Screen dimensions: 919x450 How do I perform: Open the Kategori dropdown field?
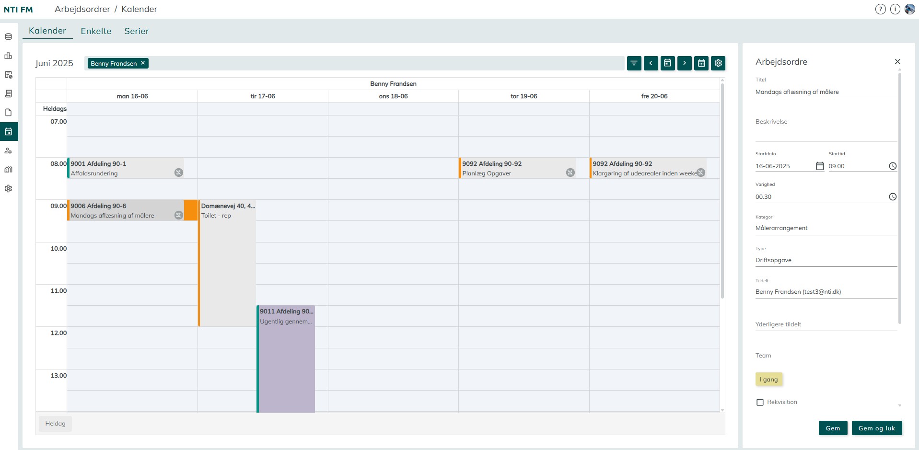point(826,228)
